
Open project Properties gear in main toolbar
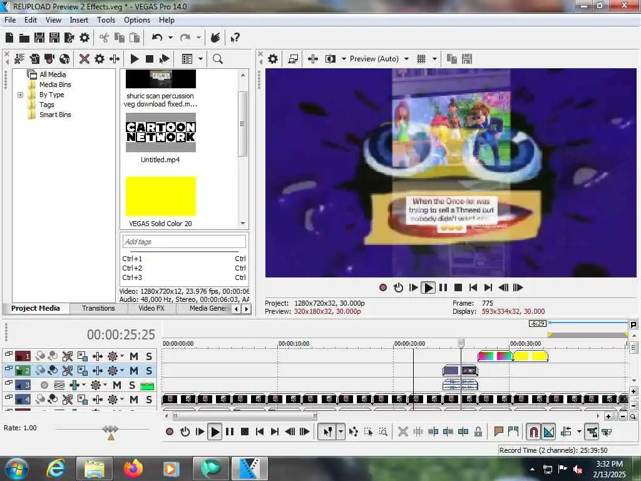[x=85, y=38]
